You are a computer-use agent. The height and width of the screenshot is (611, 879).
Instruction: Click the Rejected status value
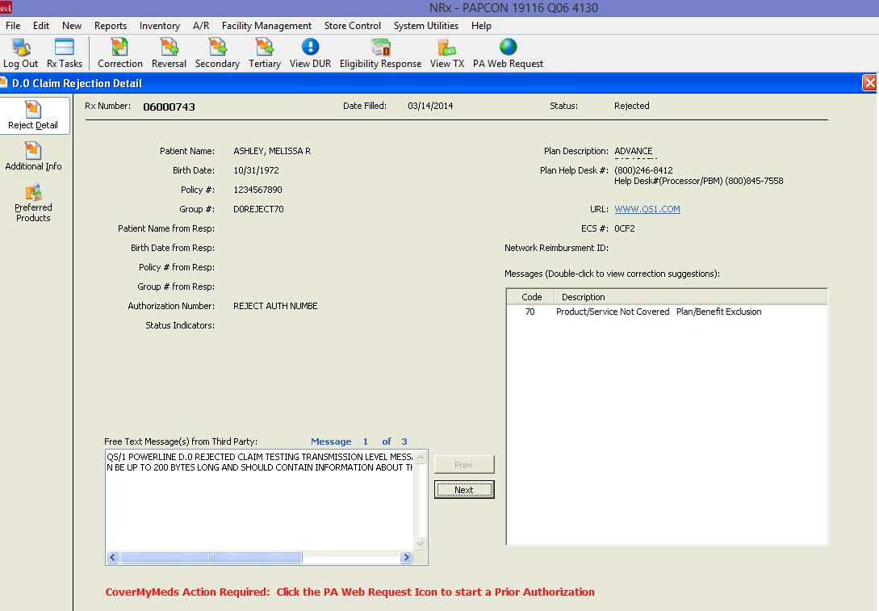point(632,106)
